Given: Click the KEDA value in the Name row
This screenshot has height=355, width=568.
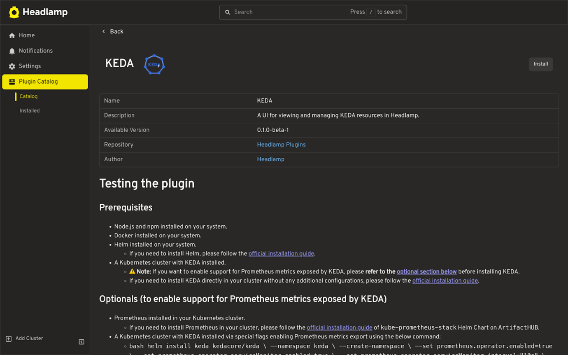Looking at the screenshot, I should [265, 101].
